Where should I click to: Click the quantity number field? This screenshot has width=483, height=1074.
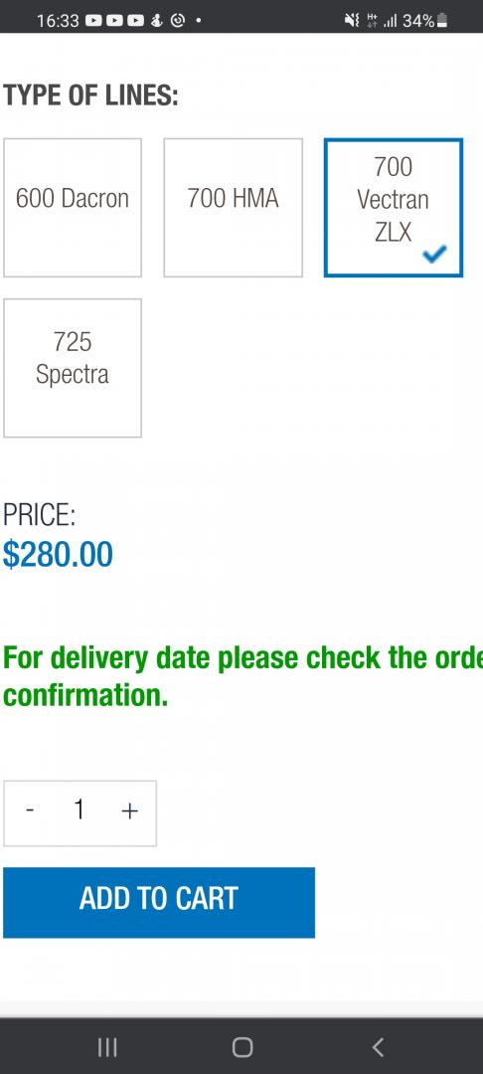80,811
